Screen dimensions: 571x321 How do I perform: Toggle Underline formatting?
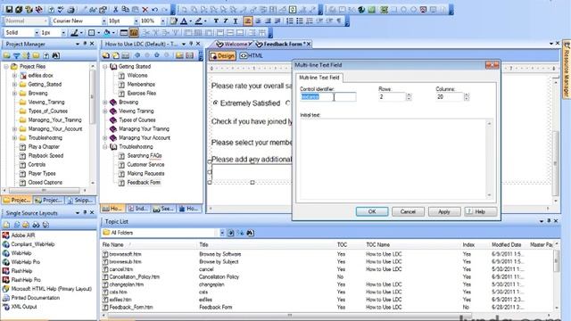[x=236, y=21]
